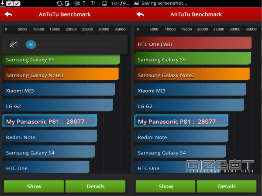Image resolution: width=262 pixels, height=196 pixels.
Task: Select Samsung Galaxy Note3 bar in right panel
Action: click(192, 75)
